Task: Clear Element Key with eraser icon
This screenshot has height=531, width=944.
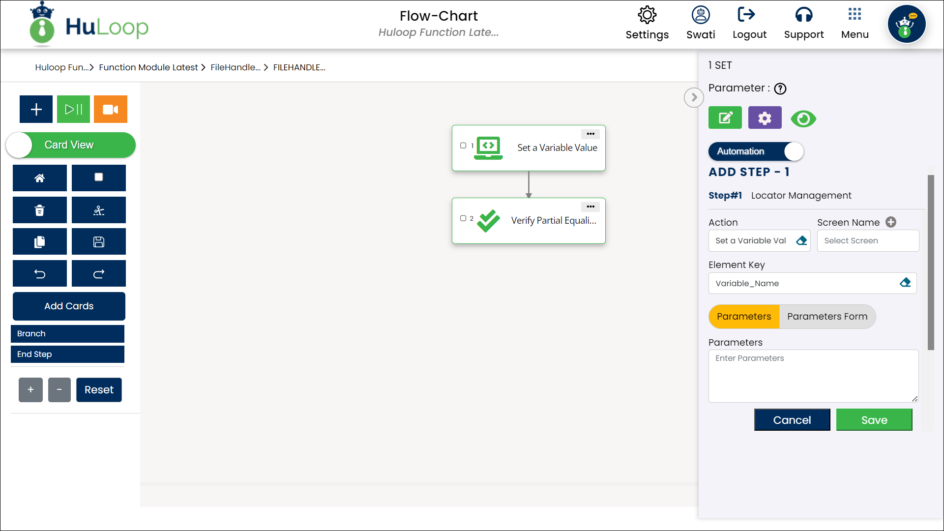Action: tap(905, 283)
